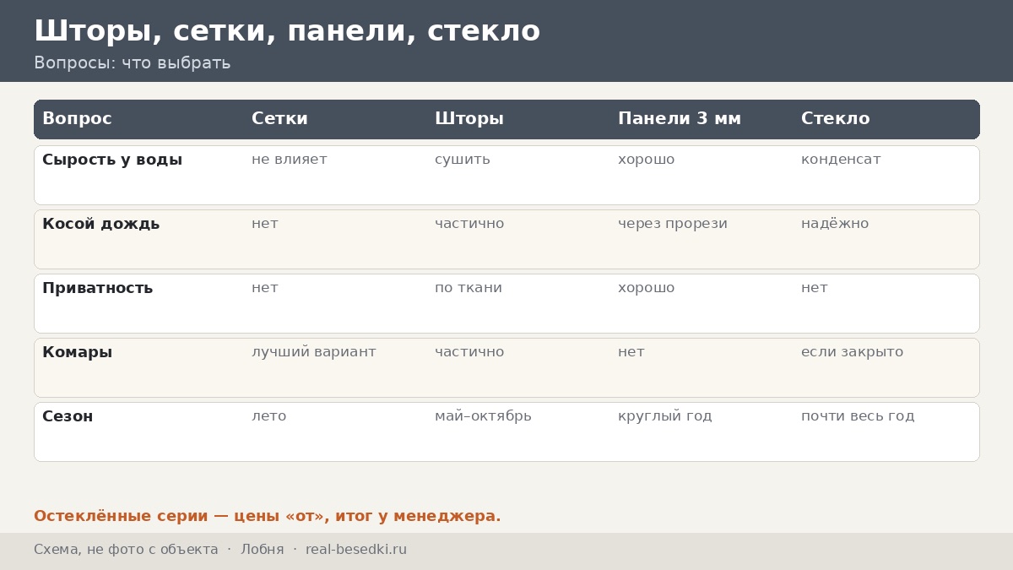
Task: Click "хорошо" in the Сырость у воды row
Action: pos(647,160)
